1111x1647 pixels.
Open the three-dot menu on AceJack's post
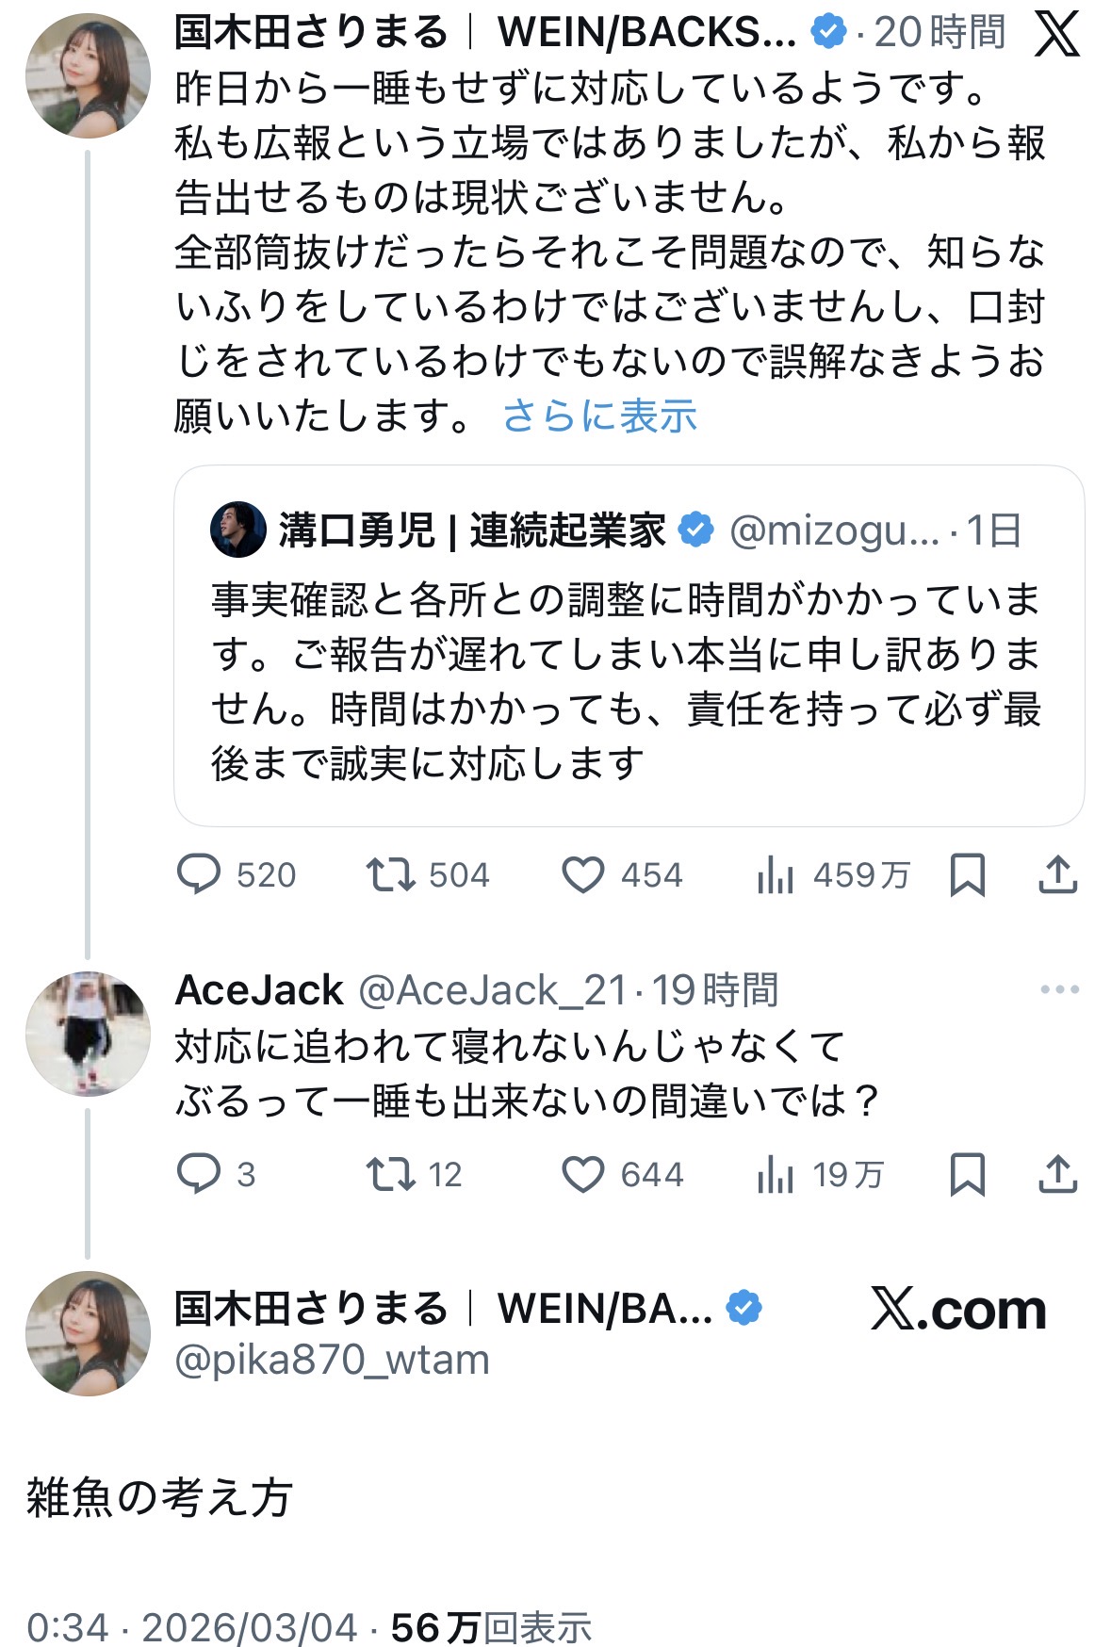click(1059, 989)
